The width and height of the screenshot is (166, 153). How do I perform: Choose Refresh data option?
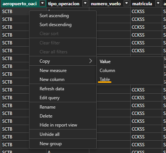tap(63, 89)
